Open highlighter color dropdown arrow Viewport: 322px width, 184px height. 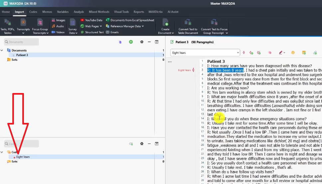coord(285,52)
